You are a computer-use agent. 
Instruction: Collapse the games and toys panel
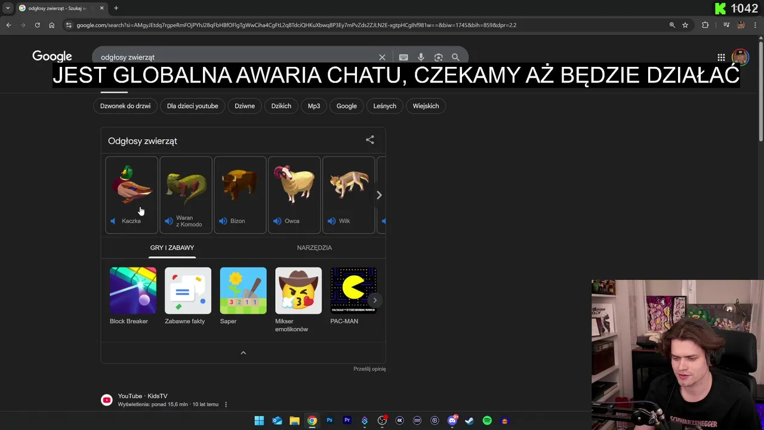click(x=243, y=353)
